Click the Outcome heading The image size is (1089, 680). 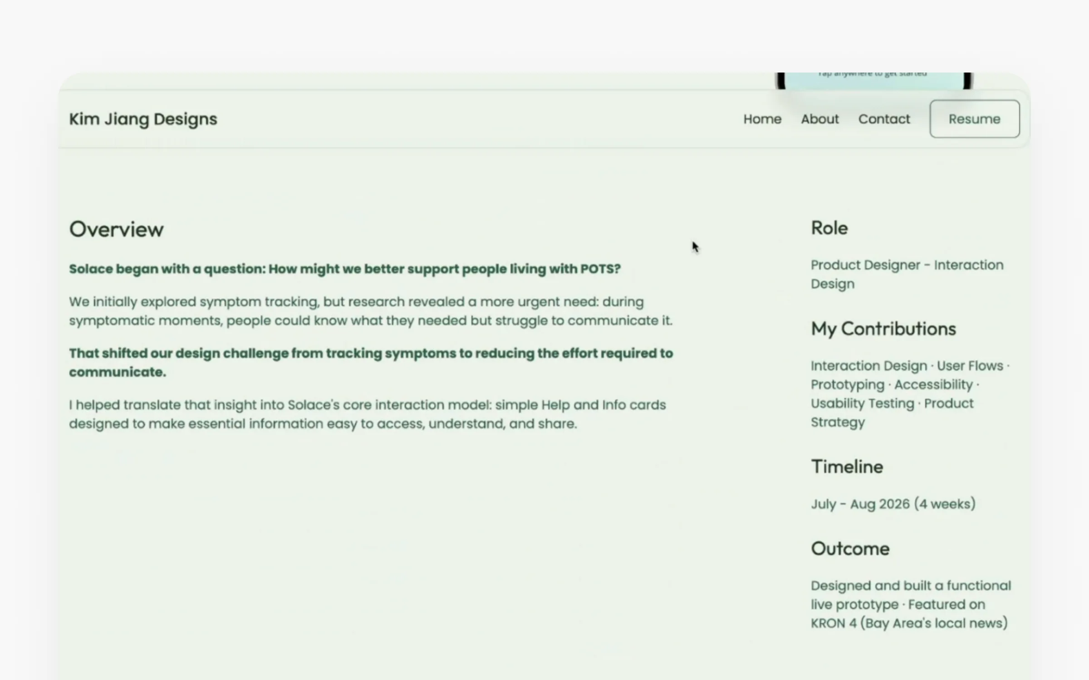(850, 549)
